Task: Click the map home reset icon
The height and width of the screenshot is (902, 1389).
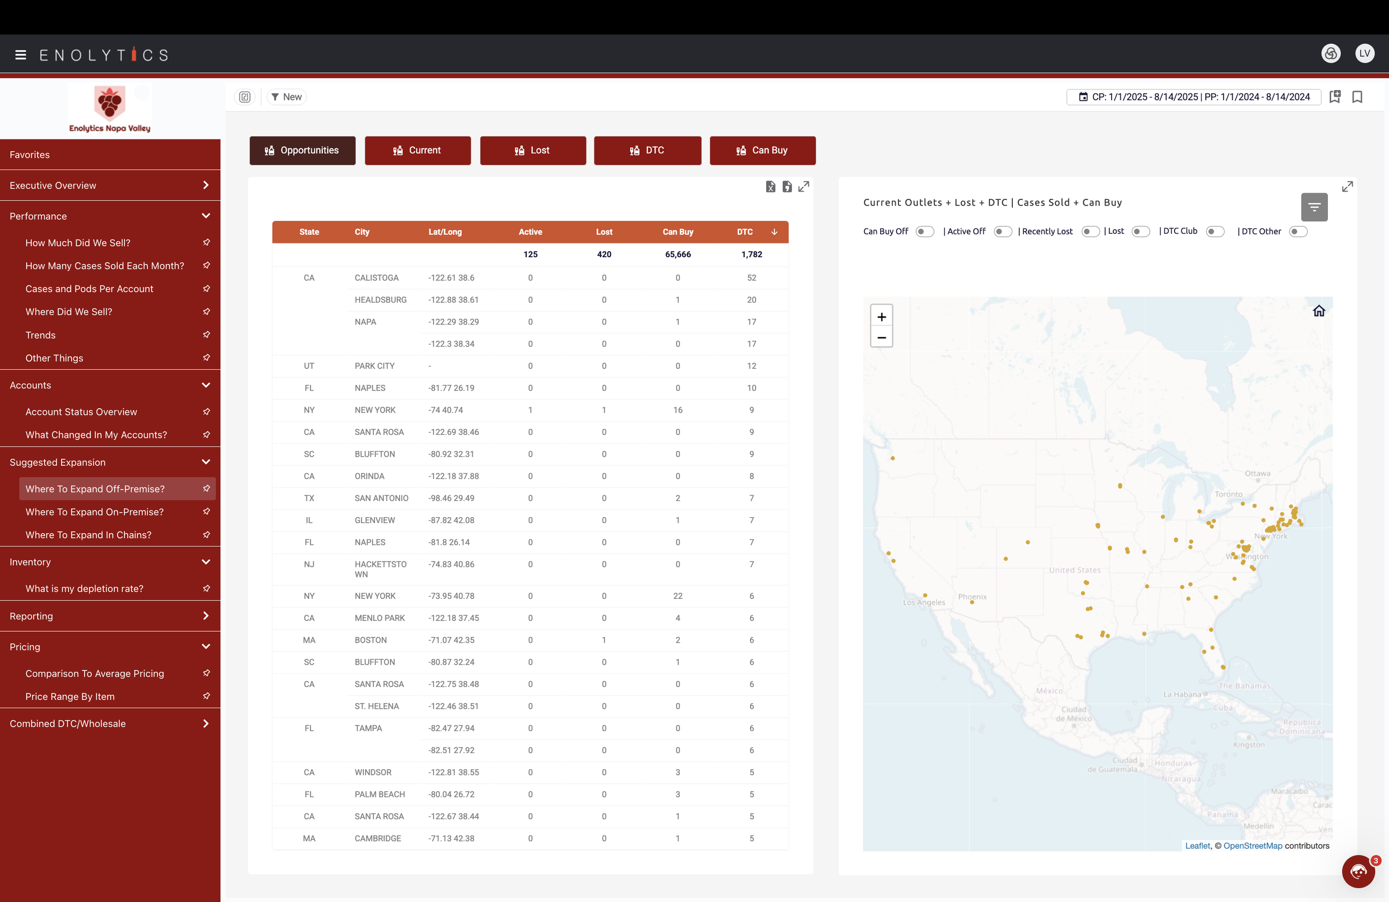Action: [1318, 311]
